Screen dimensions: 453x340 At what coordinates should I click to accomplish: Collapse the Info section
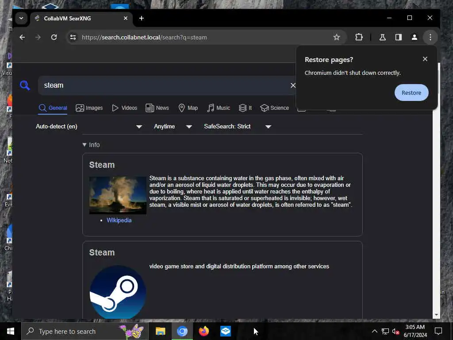[91, 145]
